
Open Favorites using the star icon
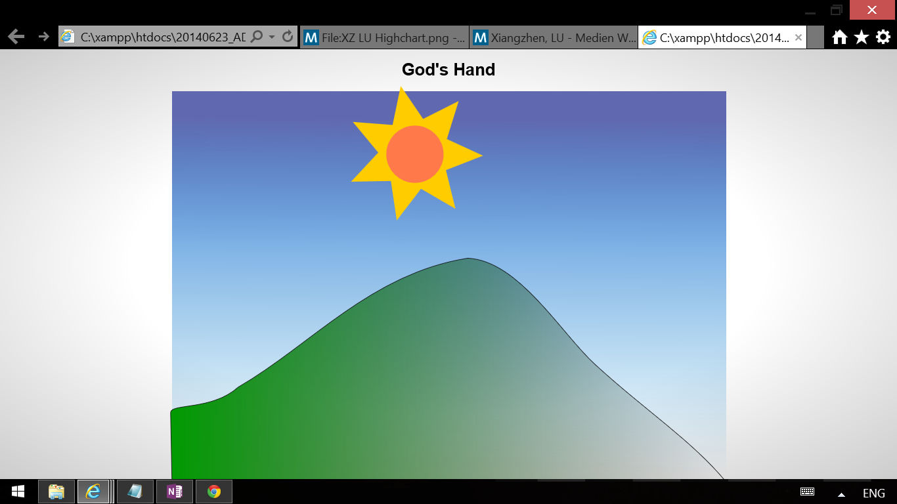tap(861, 37)
